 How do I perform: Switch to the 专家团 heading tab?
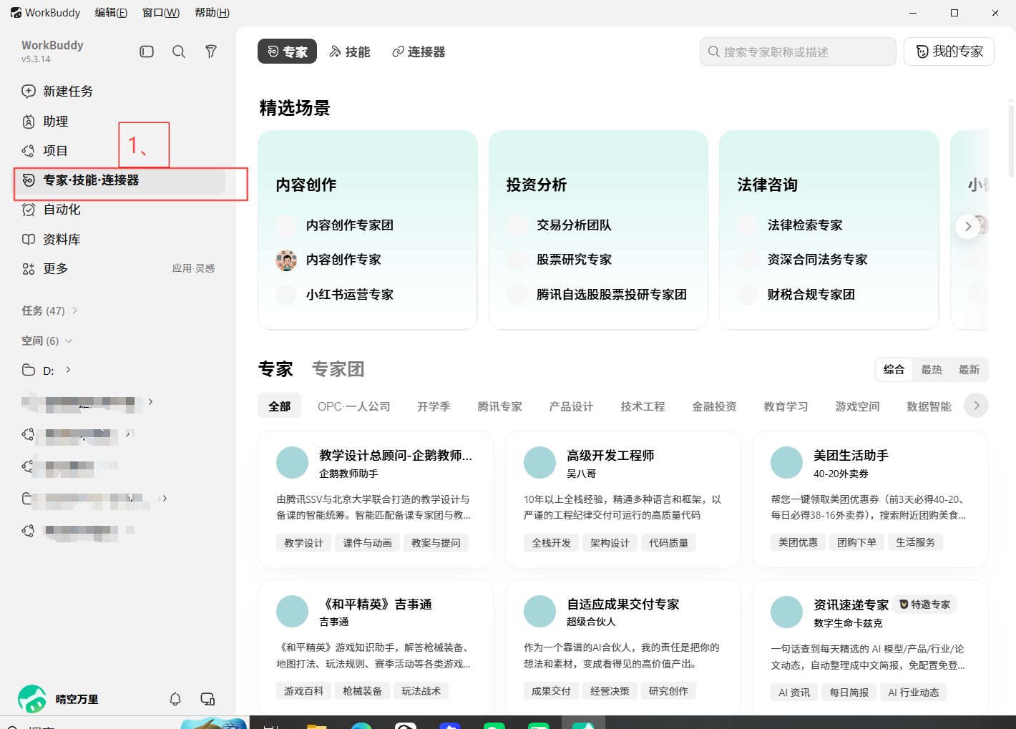point(338,369)
